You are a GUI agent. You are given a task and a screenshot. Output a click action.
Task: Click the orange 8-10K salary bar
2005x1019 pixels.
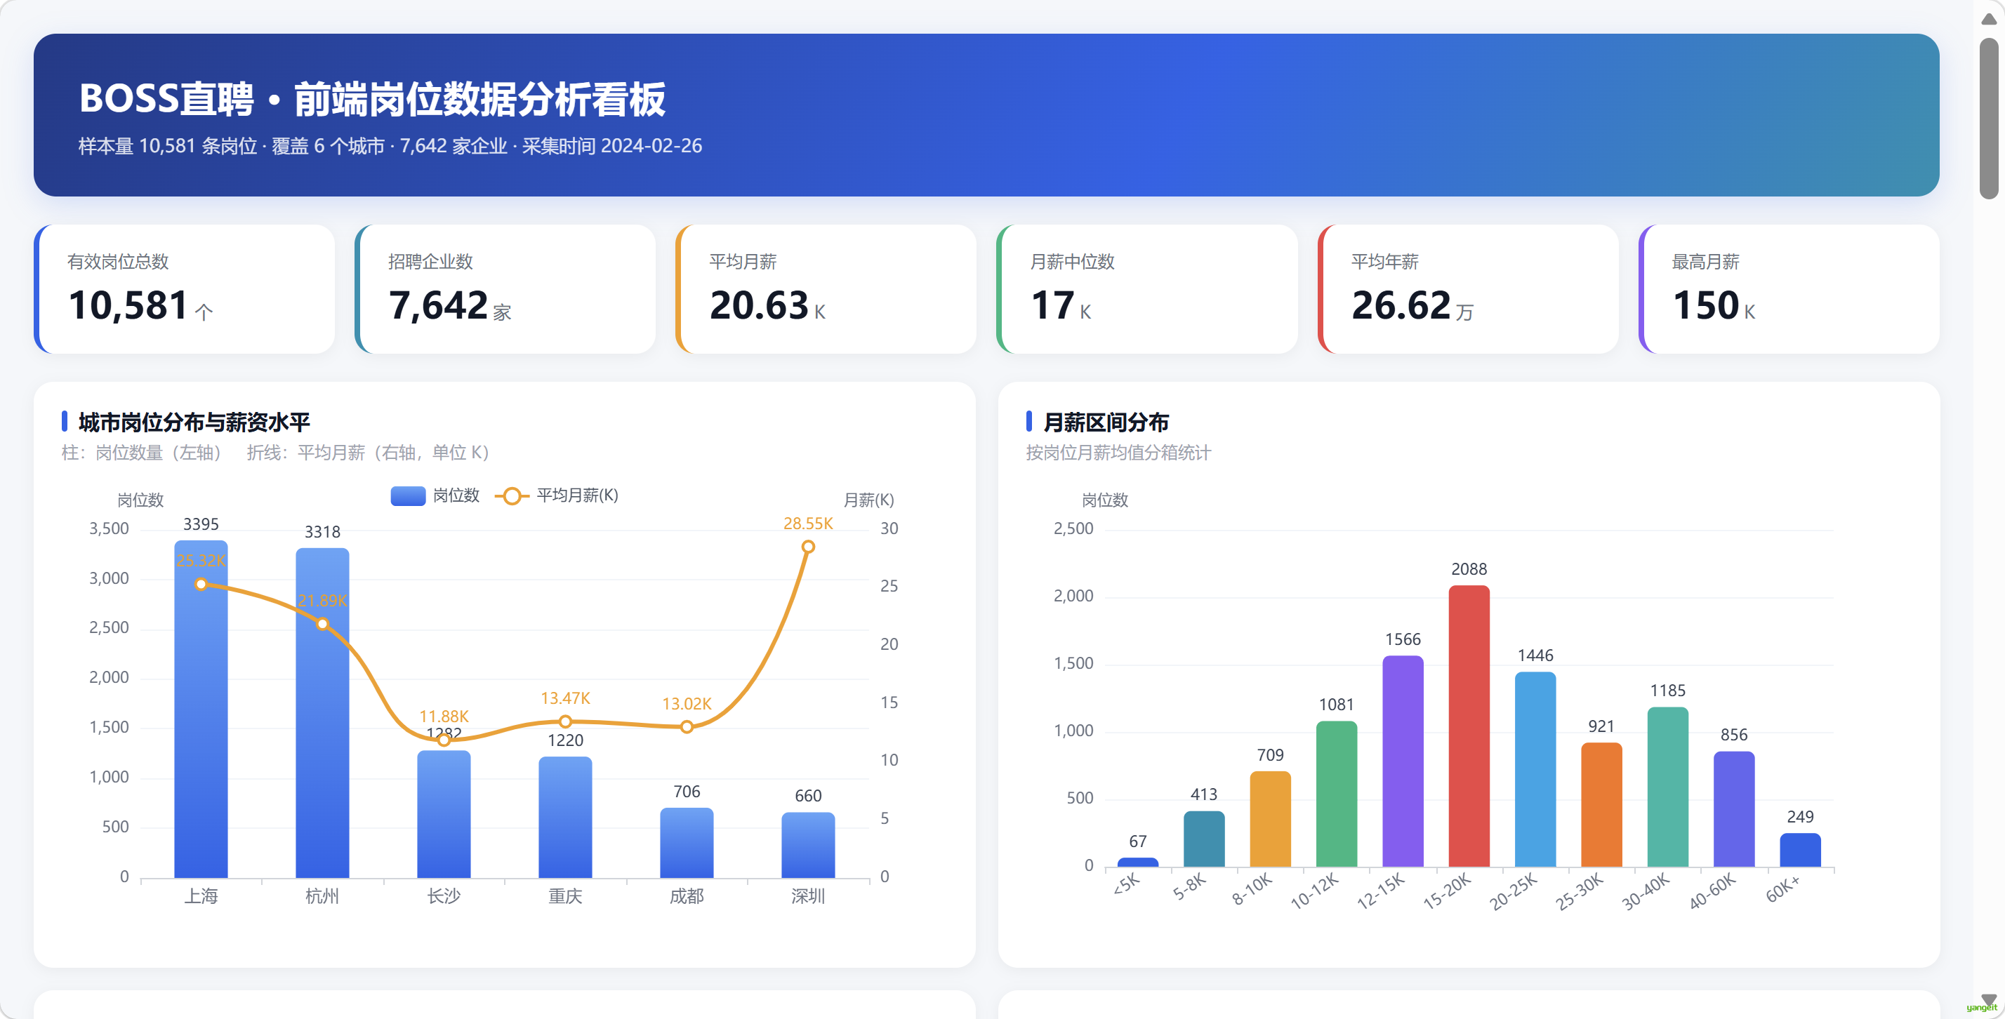tap(1270, 819)
